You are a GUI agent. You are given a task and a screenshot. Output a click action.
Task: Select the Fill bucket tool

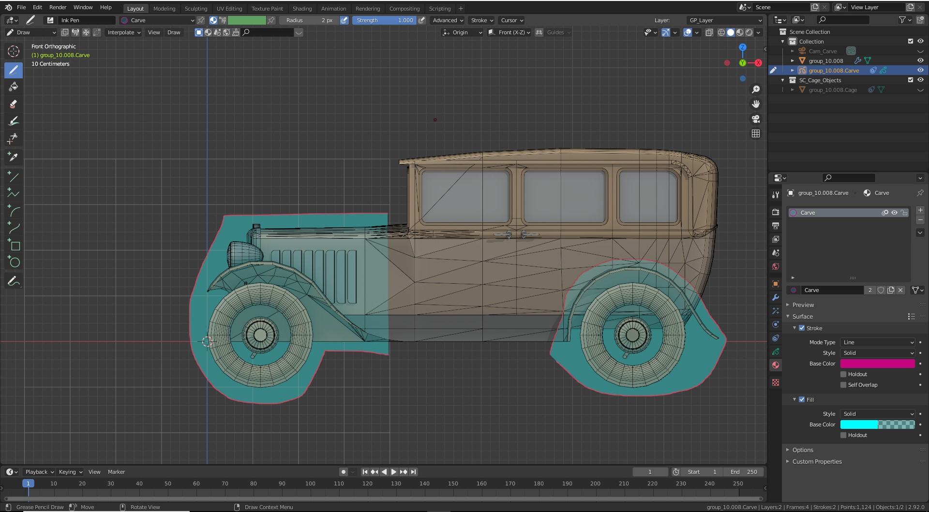tap(14, 87)
